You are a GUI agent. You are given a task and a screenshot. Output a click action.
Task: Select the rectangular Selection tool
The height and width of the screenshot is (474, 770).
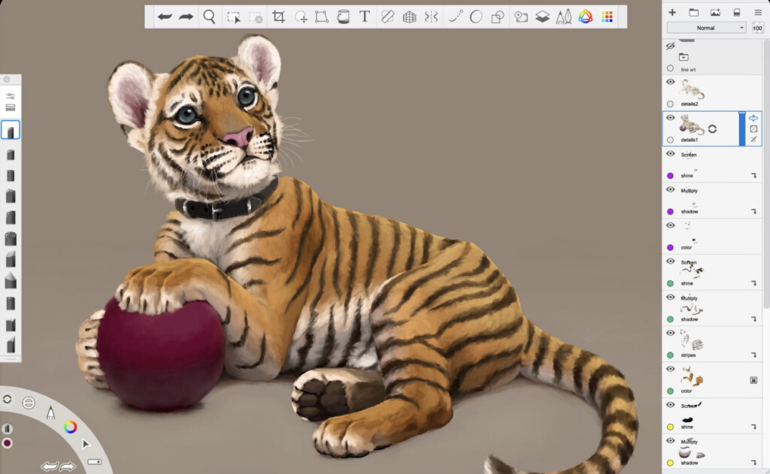click(234, 18)
